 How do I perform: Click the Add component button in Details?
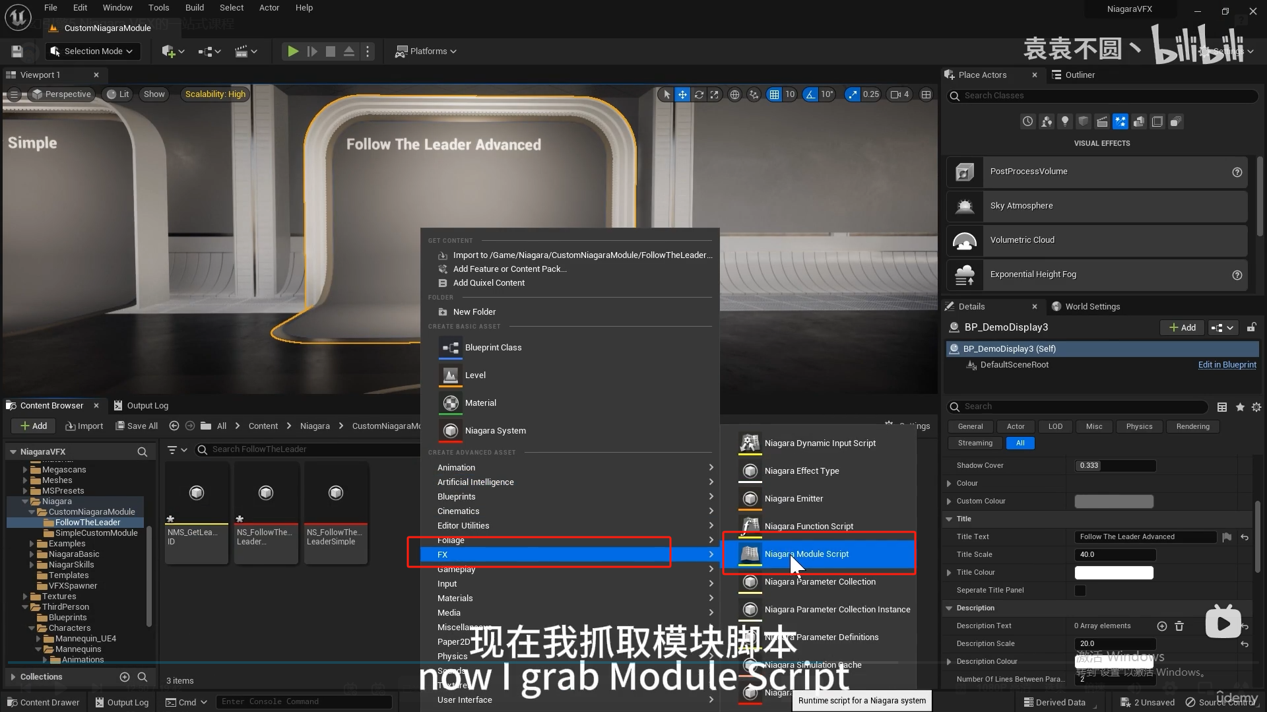[x=1182, y=327]
